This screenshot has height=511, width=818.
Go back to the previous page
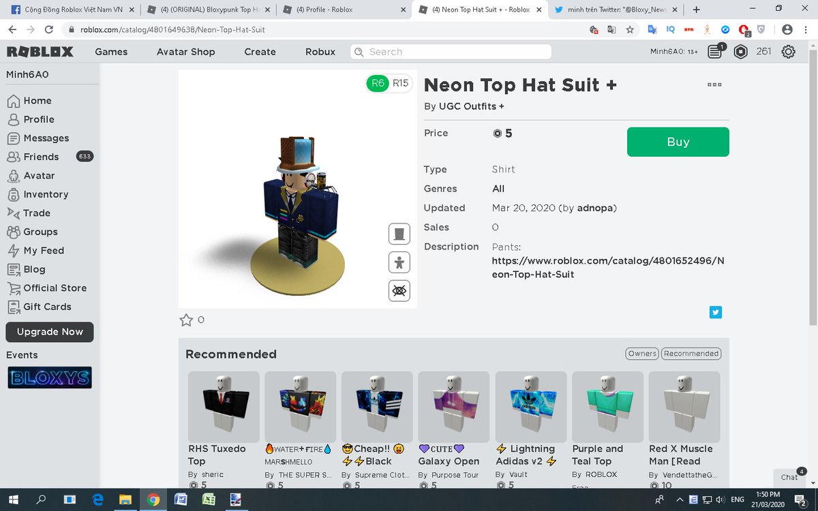click(12, 30)
